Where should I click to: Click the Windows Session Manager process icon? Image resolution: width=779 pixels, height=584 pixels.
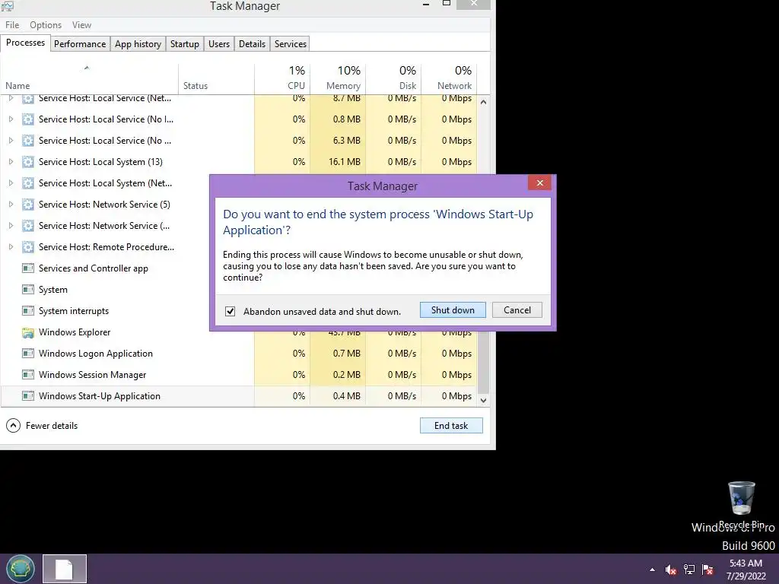tap(28, 375)
